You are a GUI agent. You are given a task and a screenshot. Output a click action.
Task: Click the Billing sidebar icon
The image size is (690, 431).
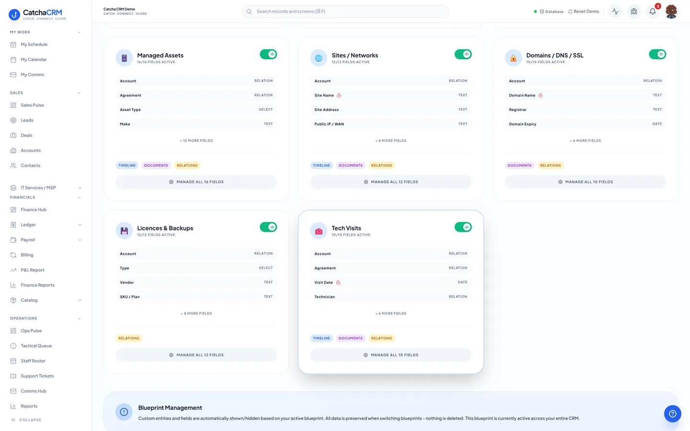click(13, 255)
